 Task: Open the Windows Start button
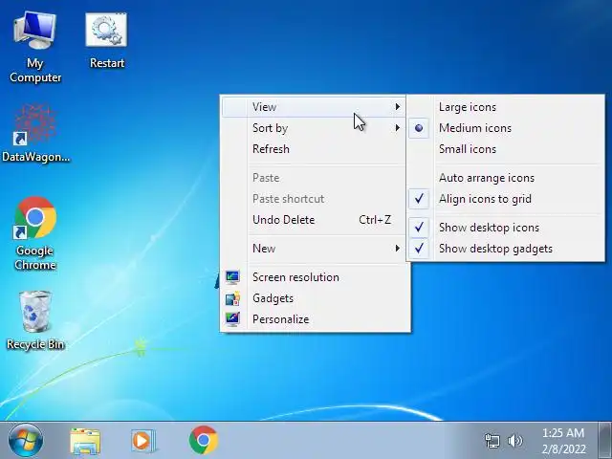[26, 441]
